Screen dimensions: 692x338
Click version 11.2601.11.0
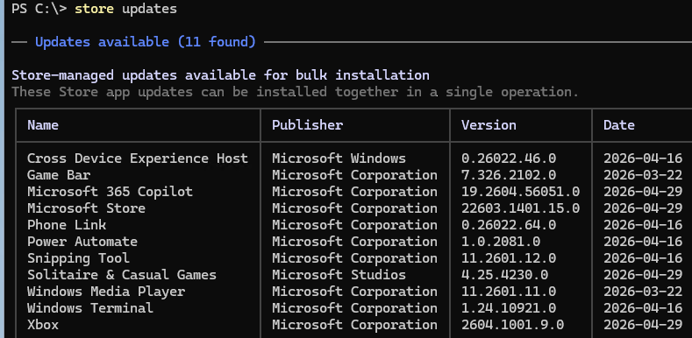509,292
